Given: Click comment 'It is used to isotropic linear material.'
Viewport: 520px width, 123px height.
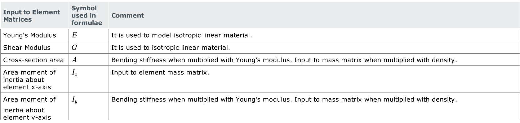Looking at the screenshot, I should [171, 48].
